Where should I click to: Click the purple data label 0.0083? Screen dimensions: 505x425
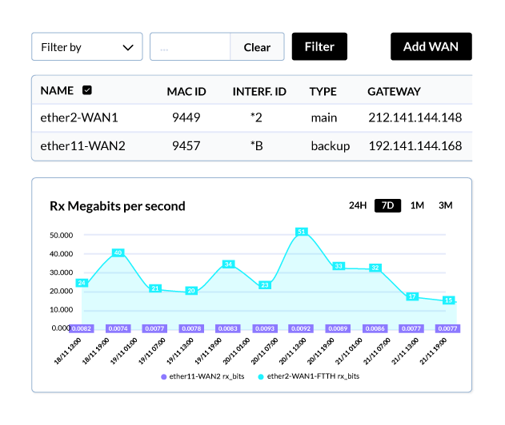228,328
